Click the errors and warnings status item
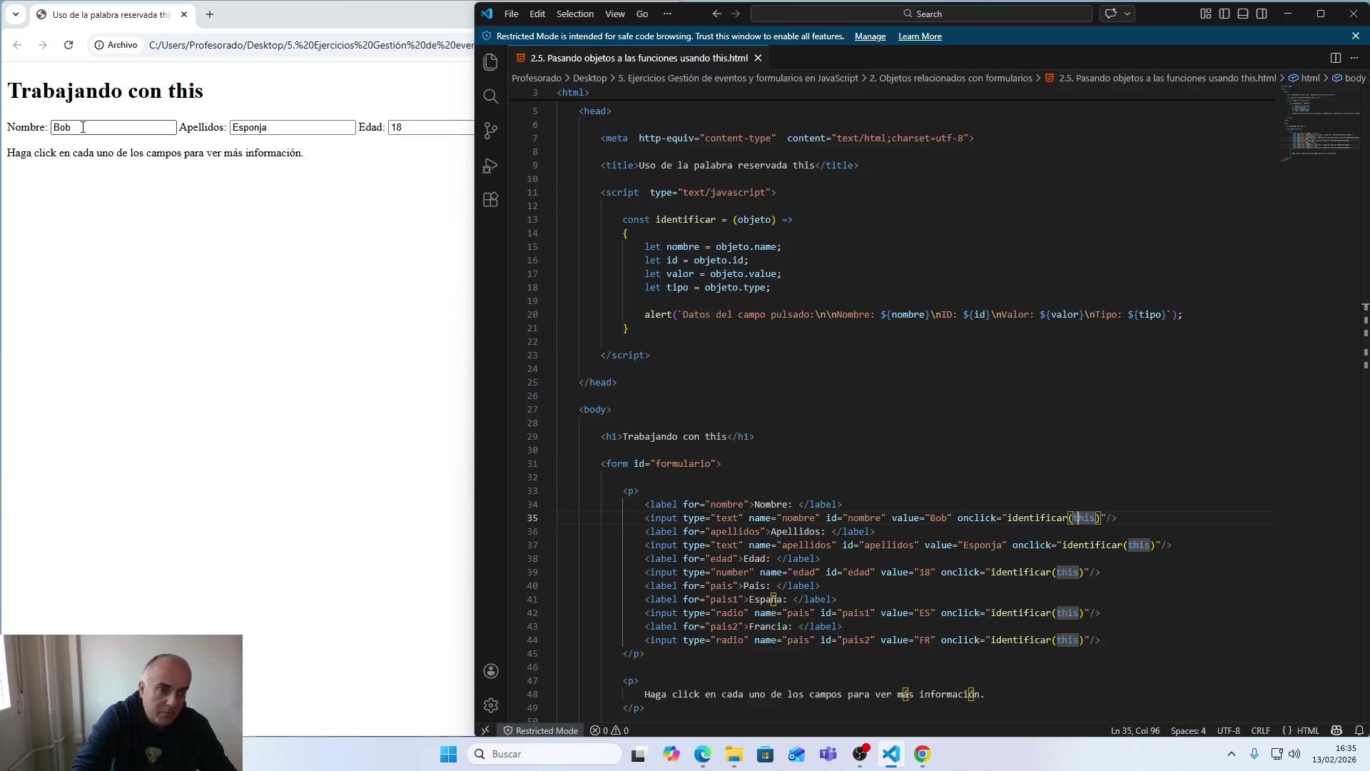Screen dimensions: 1370x771 pos(609,730)
